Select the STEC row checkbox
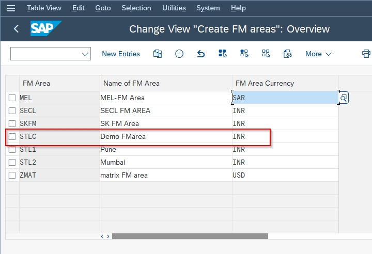The image size is (372, 254). [x=12, y=137]
